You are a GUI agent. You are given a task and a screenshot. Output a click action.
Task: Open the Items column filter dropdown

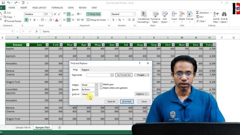tap(28, 45)
